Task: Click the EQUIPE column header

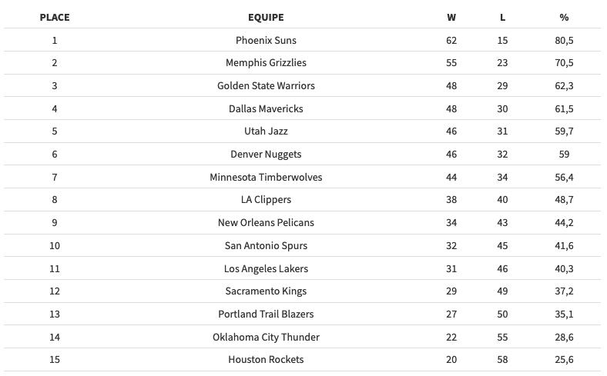Action: coord(266,17)
